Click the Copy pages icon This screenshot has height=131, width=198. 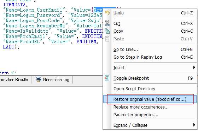pyautogui.click(x=107, y=31)
